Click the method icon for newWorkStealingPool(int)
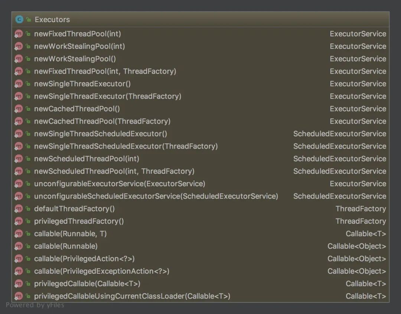 [19, 46]
